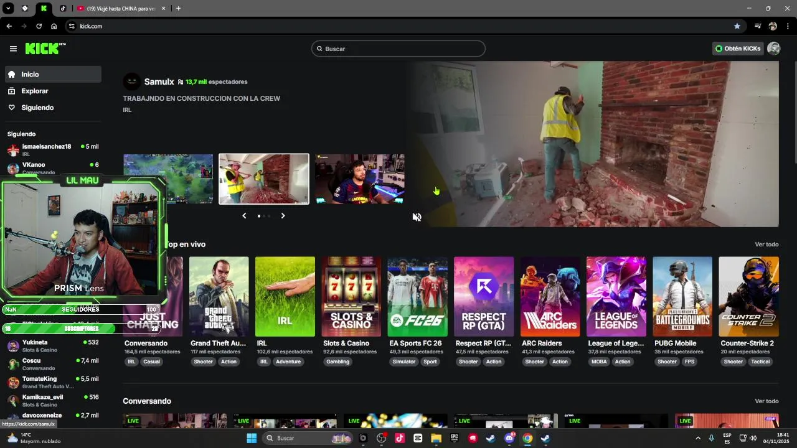Image resolution: width=797 pixels, height=448 pixels.
Task: Open Grand Theft Auto category card
Action: point(219,297)
